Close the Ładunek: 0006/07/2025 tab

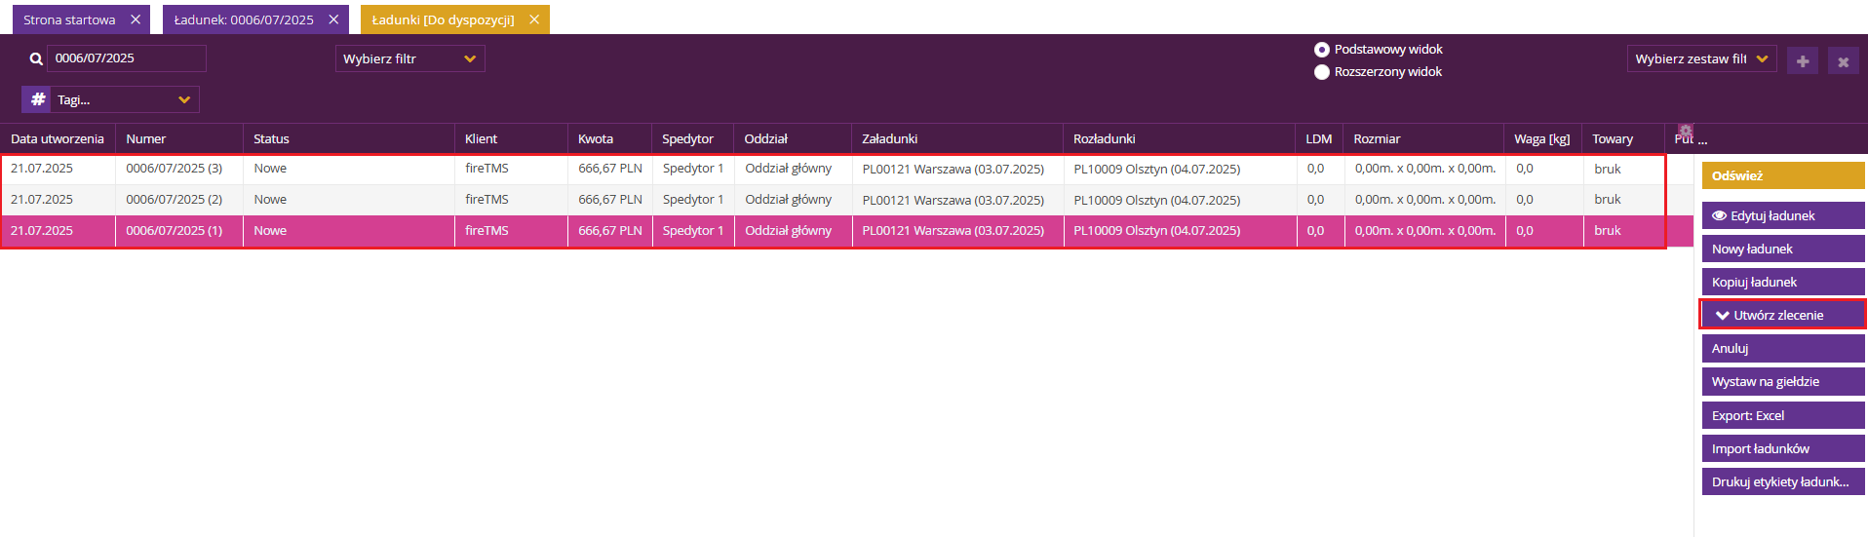(x=333, y=19)
